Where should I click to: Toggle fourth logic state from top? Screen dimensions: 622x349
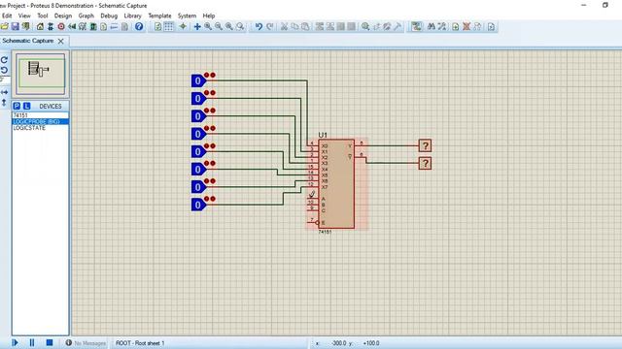tap(198, 134)
